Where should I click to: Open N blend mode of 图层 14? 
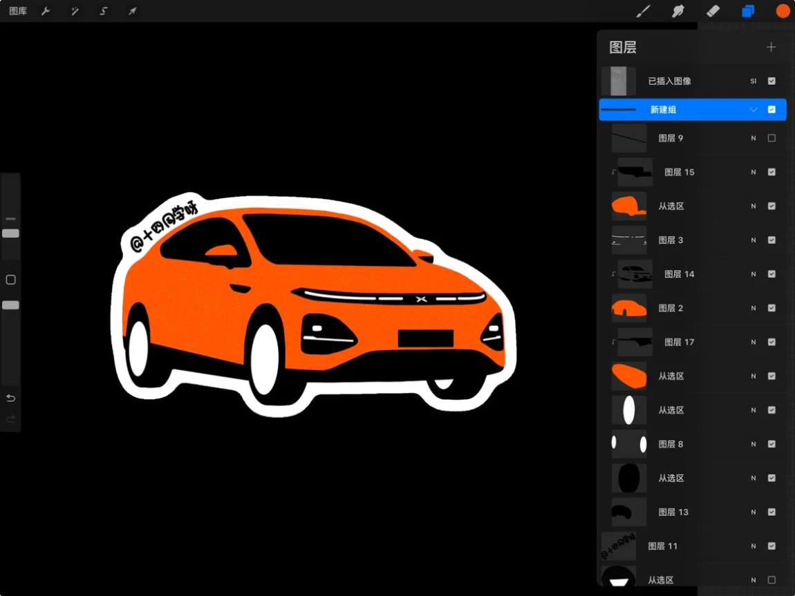coord(754,274)
